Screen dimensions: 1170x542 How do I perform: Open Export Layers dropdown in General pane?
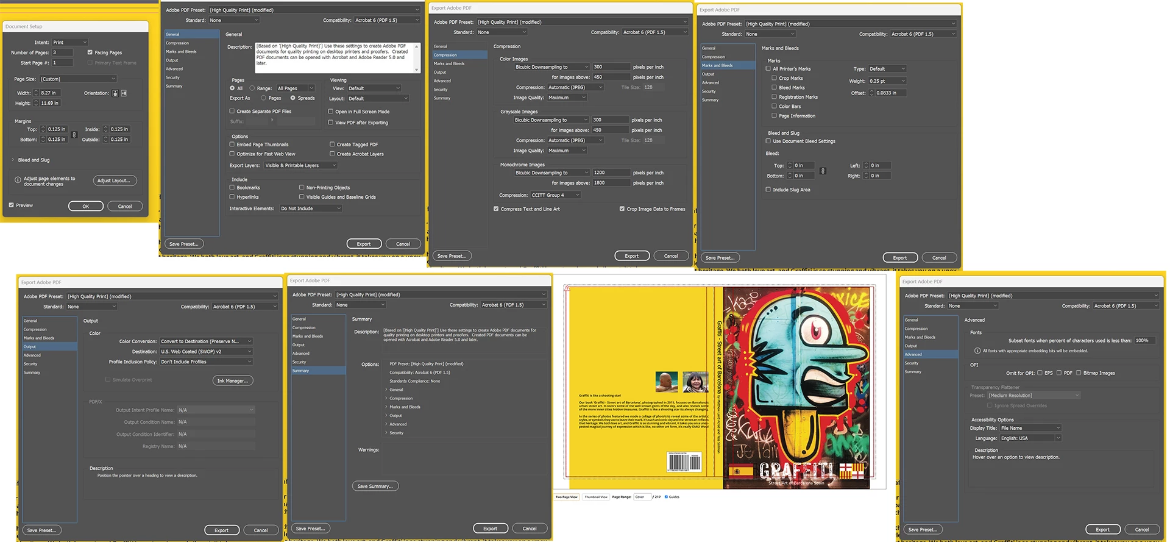(300, 165)
